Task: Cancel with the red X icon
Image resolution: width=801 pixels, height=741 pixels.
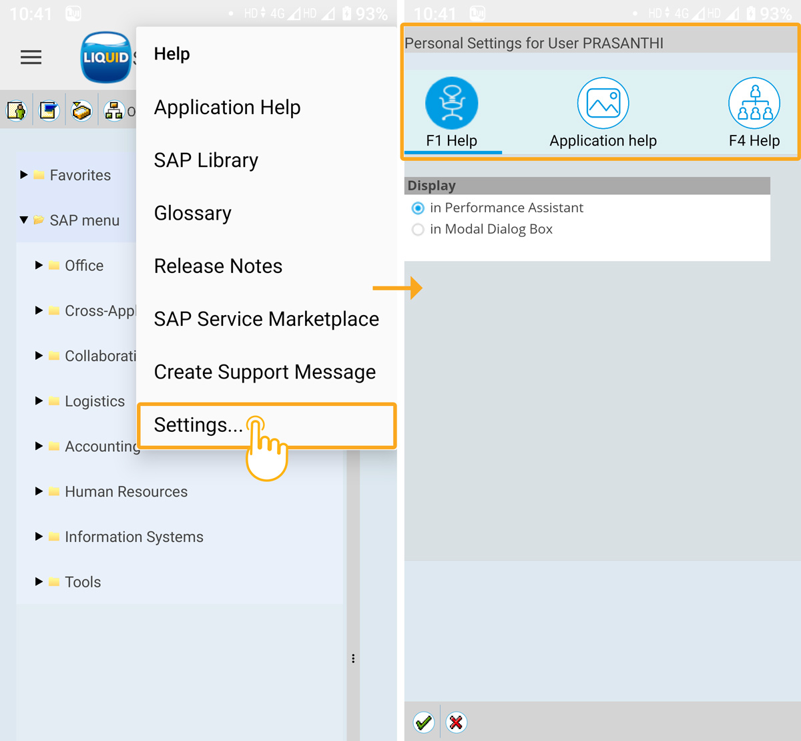Action: click(x=457, y=722)
